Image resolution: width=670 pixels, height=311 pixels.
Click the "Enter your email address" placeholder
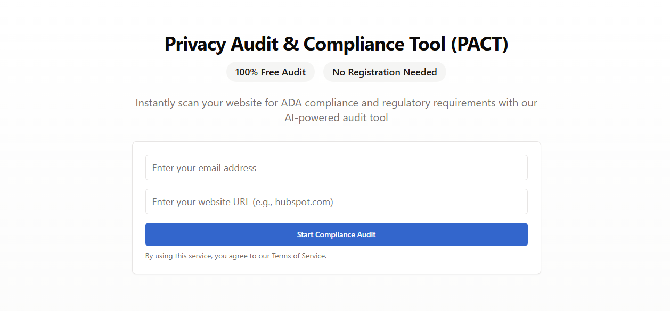click(x=204, y=168)
